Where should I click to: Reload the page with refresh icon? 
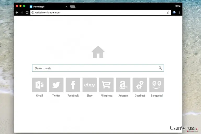click(27, 13)
